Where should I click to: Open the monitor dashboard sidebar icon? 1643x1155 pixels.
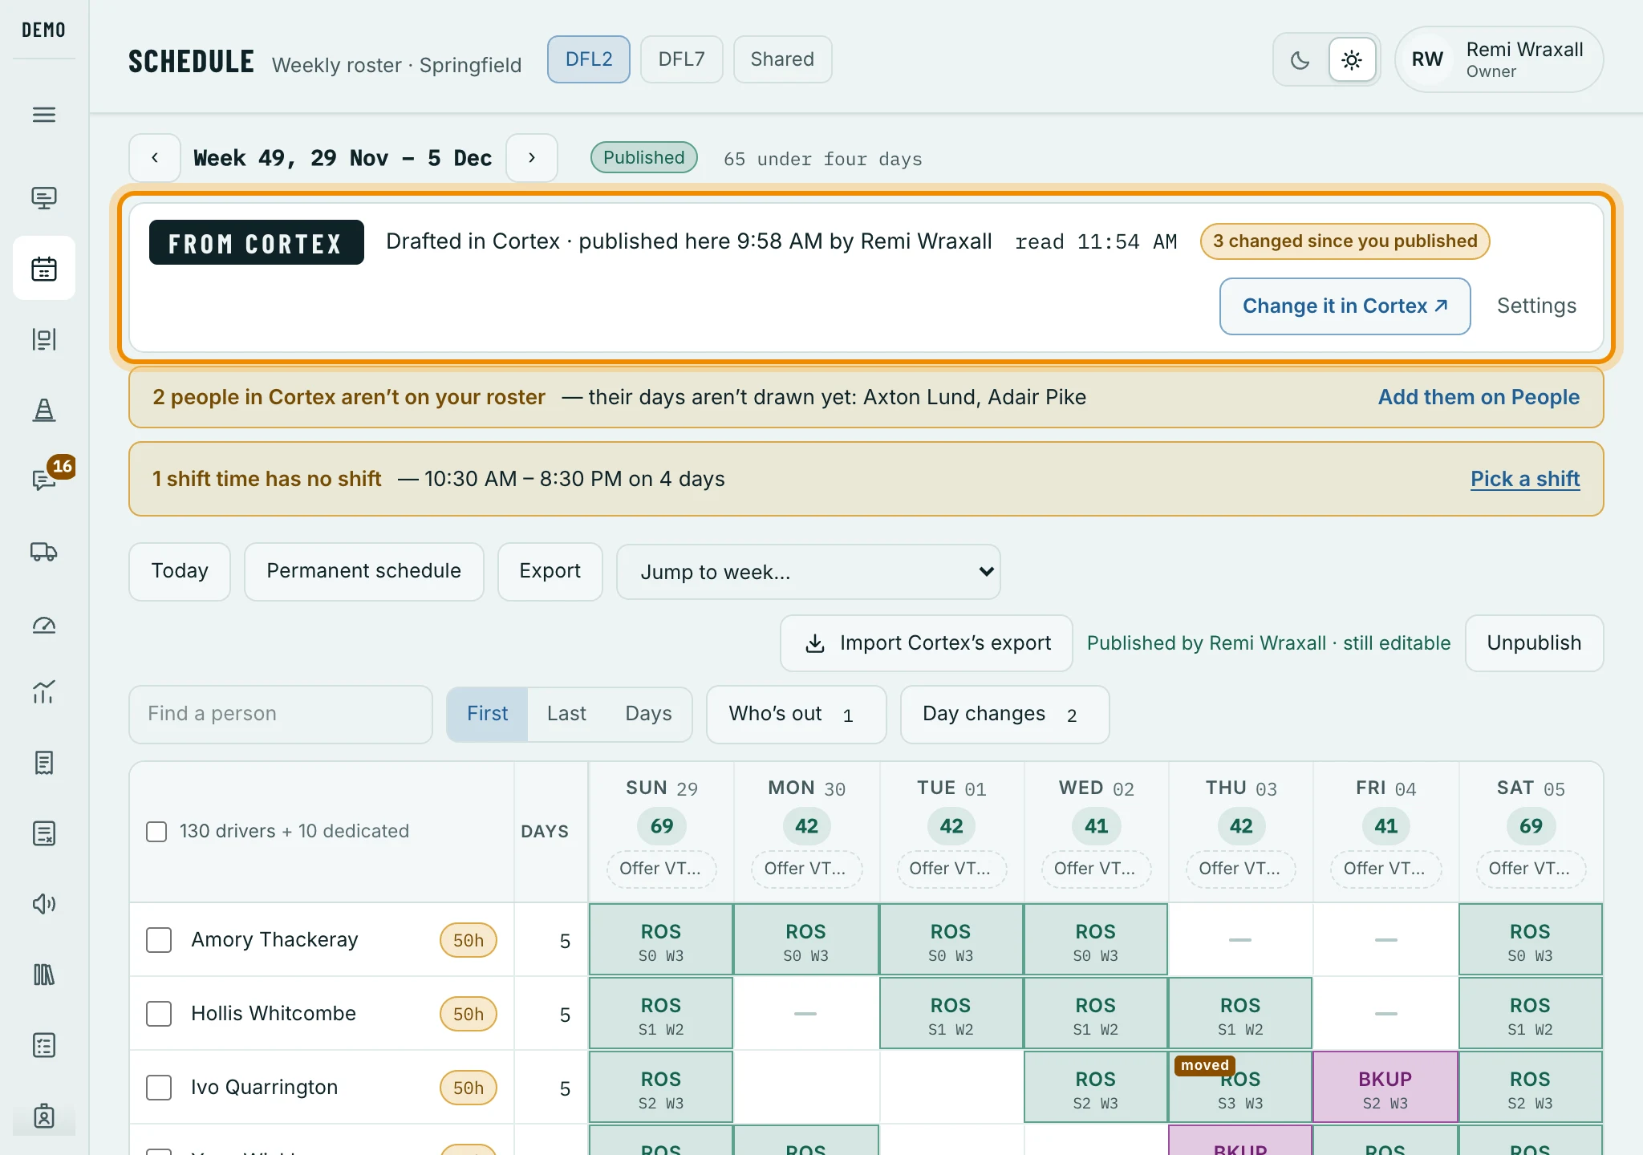click(x=44, y=198)
